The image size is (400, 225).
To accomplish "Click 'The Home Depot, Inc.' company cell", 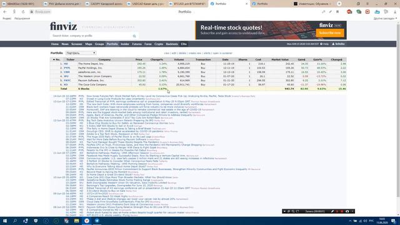I will tap(91, 64).
